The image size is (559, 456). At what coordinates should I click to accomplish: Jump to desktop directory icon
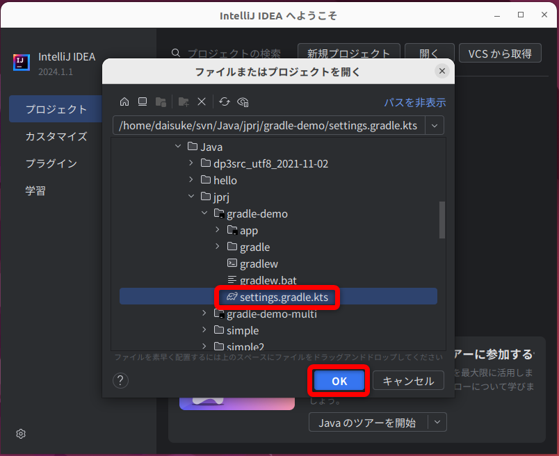click(x=143, y=102)
